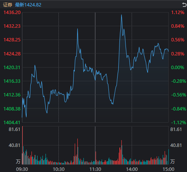
Task: Click the 1412.36 price axis label
Action: coord(12,95)
